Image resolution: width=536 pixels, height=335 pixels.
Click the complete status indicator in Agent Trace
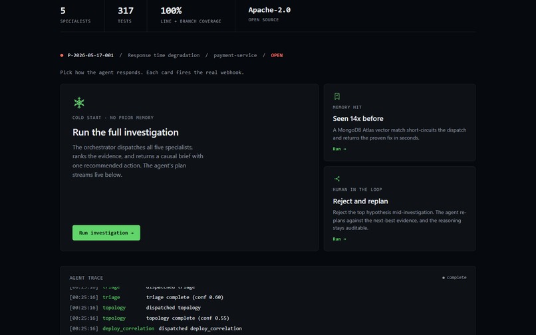[x=454, y=278]
